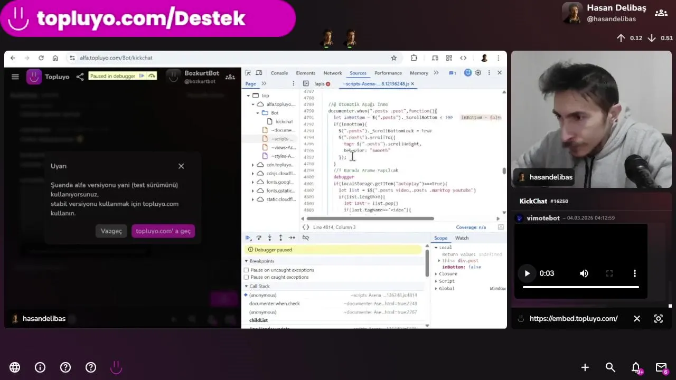The image size is (676, 380).
Task: Close the Uyarı warning dialog
Action: (181, 166)
